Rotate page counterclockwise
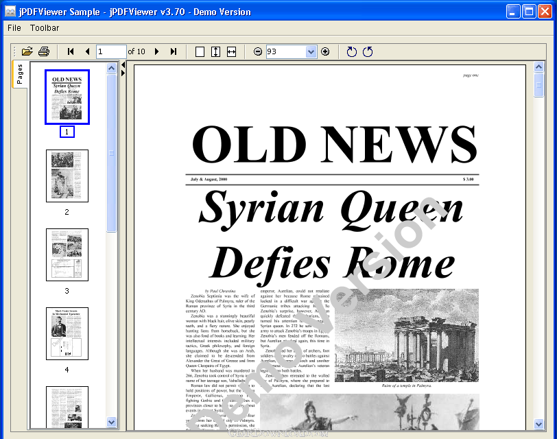 (368, 52)
